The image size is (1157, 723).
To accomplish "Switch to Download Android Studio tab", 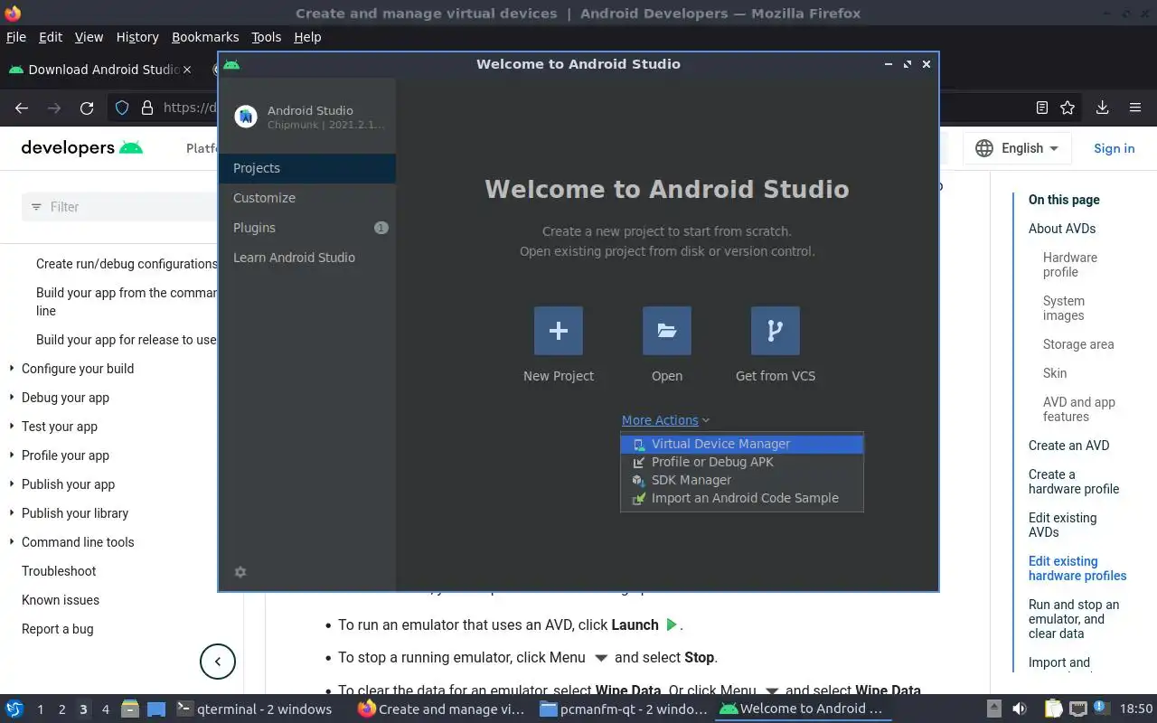I will click(x=99, y=70).
